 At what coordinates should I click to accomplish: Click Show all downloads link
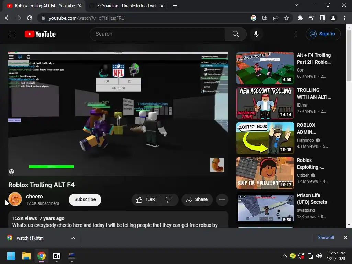326,237
